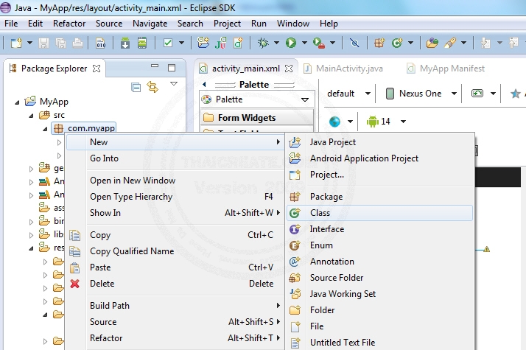Click the Open Type folder toolbar icon
The height and width of the screenshot is (350, 526).
432,43
